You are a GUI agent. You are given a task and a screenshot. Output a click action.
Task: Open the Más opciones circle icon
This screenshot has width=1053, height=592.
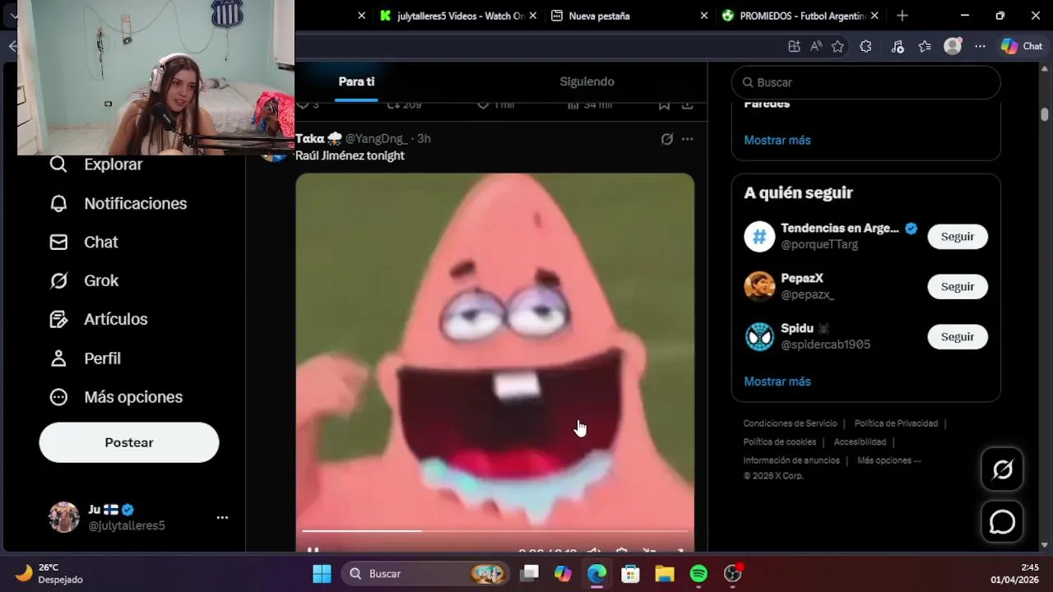58,397
